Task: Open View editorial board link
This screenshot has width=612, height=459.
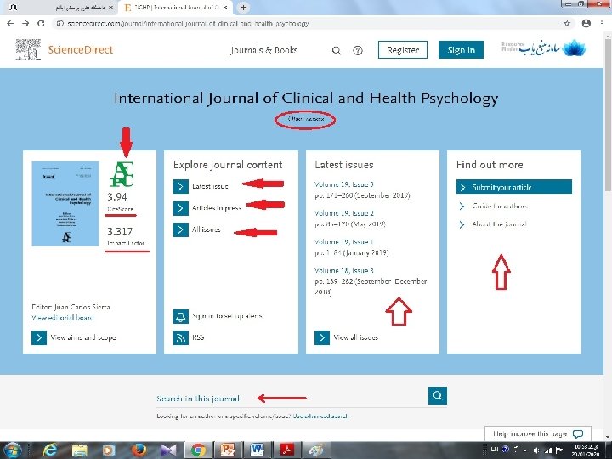Action: pos(63,318)
